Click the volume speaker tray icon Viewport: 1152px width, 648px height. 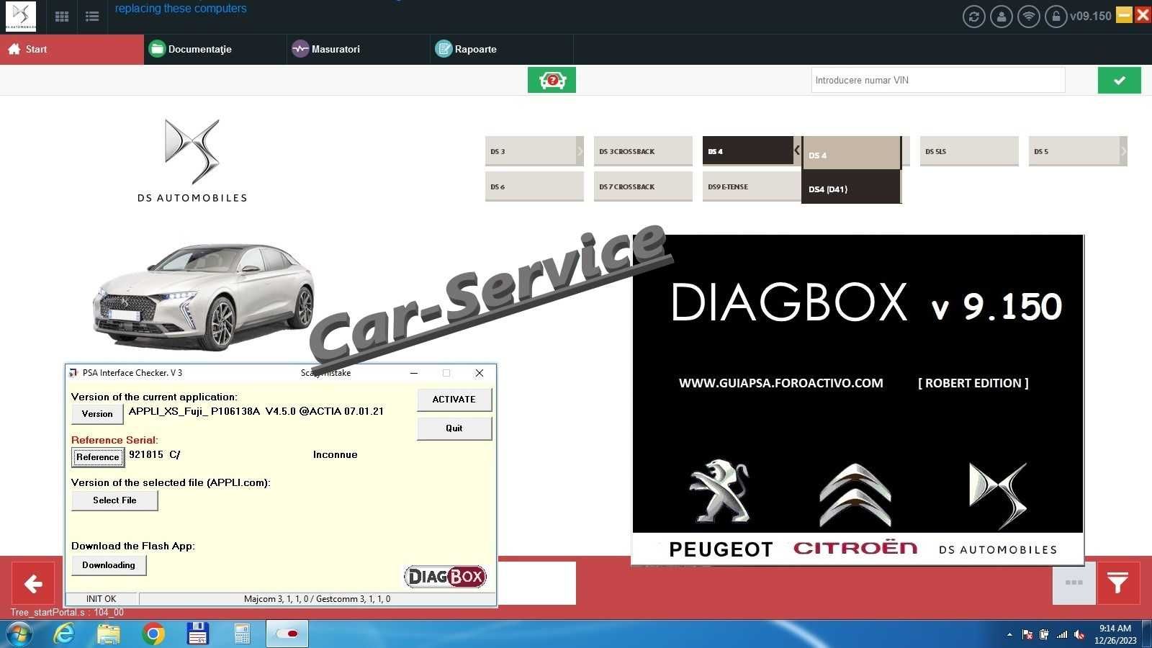pyautogui.click(x=1079, y=634)
